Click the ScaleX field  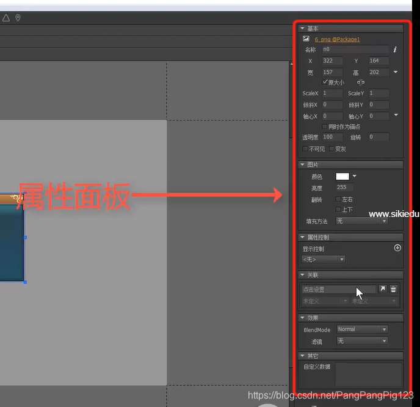333,93
